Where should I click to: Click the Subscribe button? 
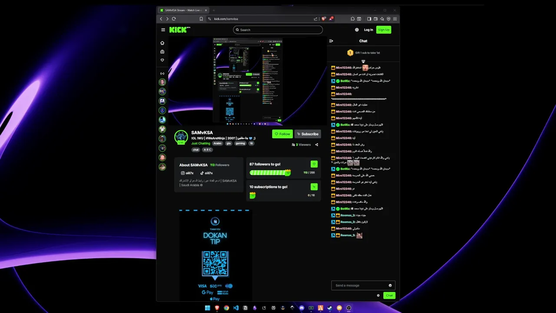308,134
